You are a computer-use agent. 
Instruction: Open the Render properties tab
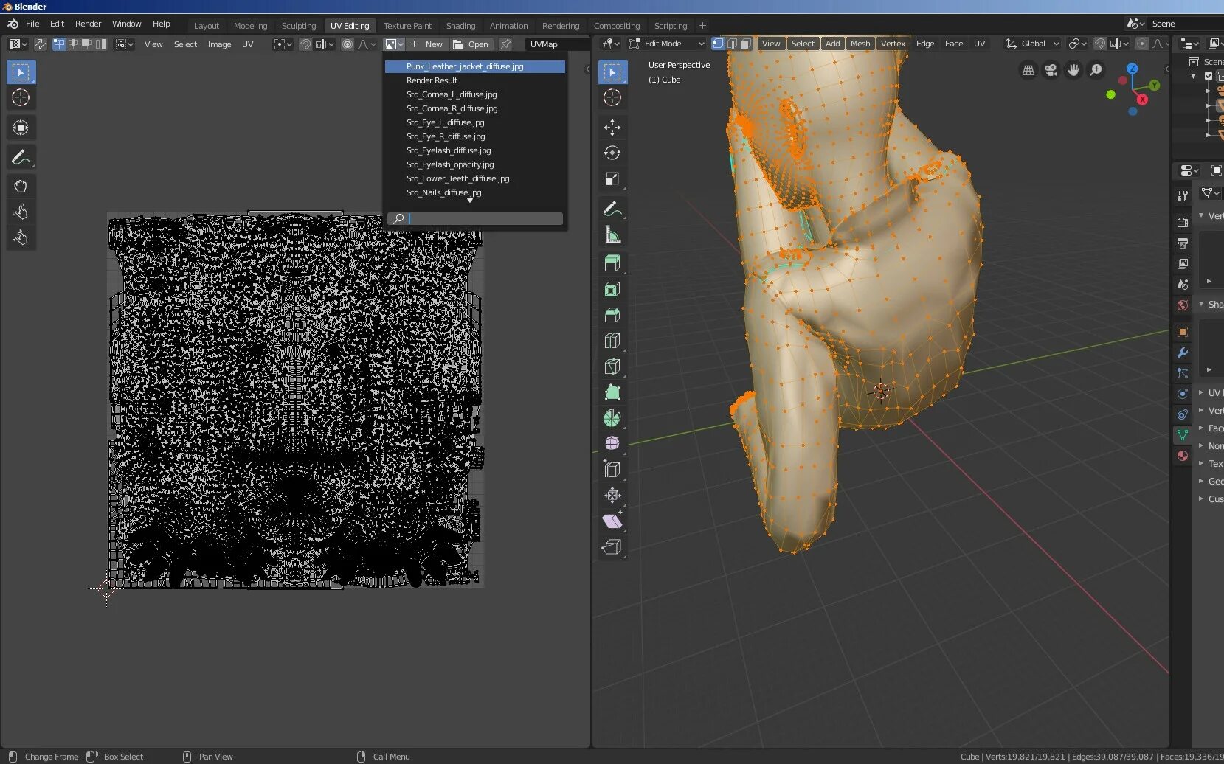tap(1183, 222)
